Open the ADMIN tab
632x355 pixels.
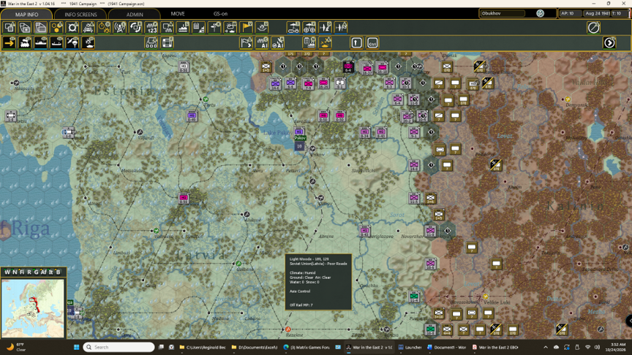pos(135,14)
